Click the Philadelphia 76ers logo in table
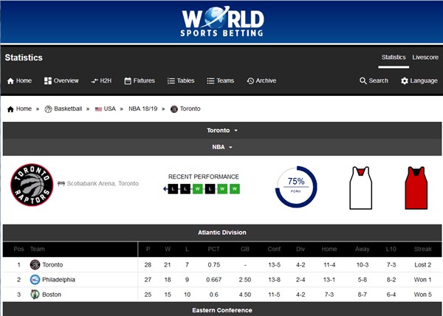 pos(35,280)
